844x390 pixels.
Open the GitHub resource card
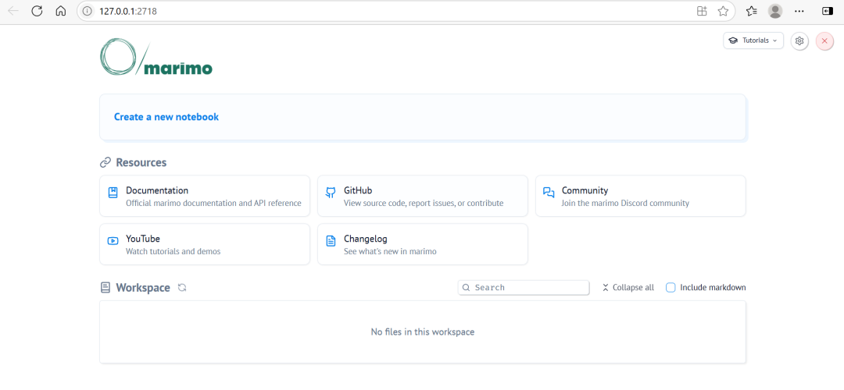[422, 196]
